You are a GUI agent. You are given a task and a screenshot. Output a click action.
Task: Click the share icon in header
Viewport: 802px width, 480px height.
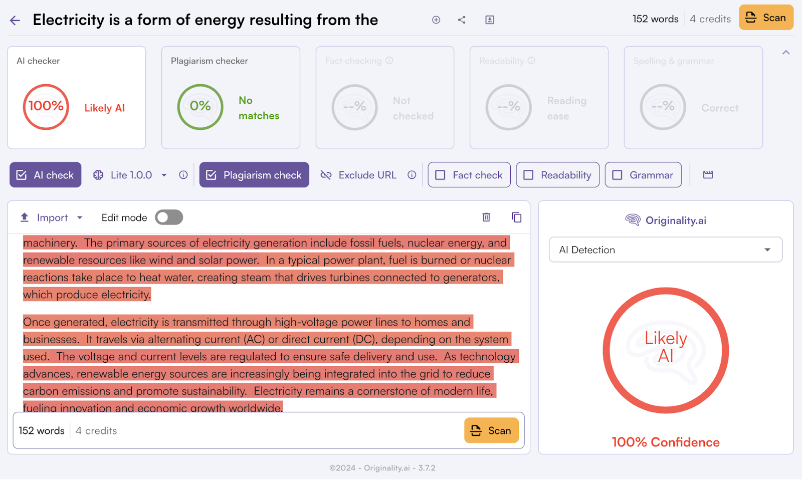[x=462, y=20]
